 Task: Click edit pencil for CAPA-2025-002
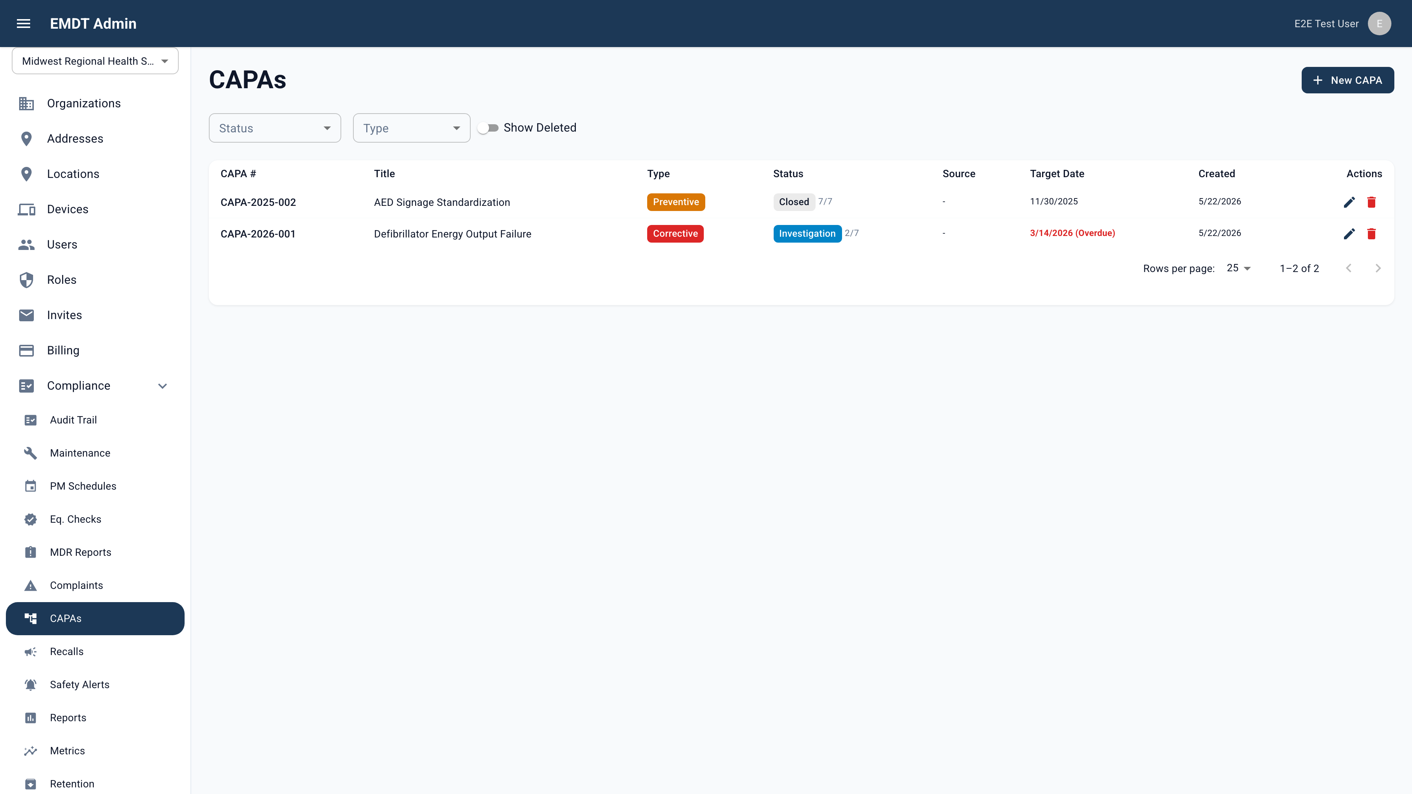tap(1349, 202)
